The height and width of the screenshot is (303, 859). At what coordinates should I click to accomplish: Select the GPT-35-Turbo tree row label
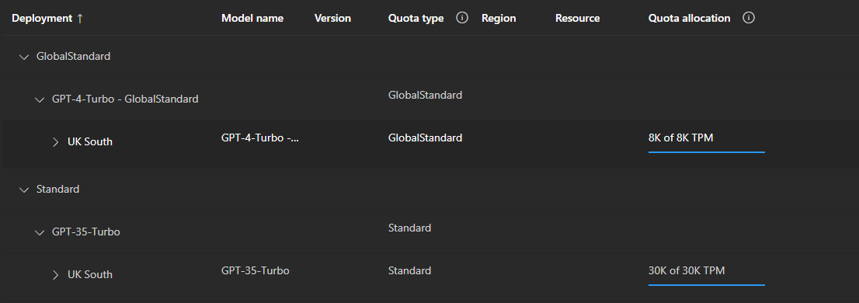point(86,232)
